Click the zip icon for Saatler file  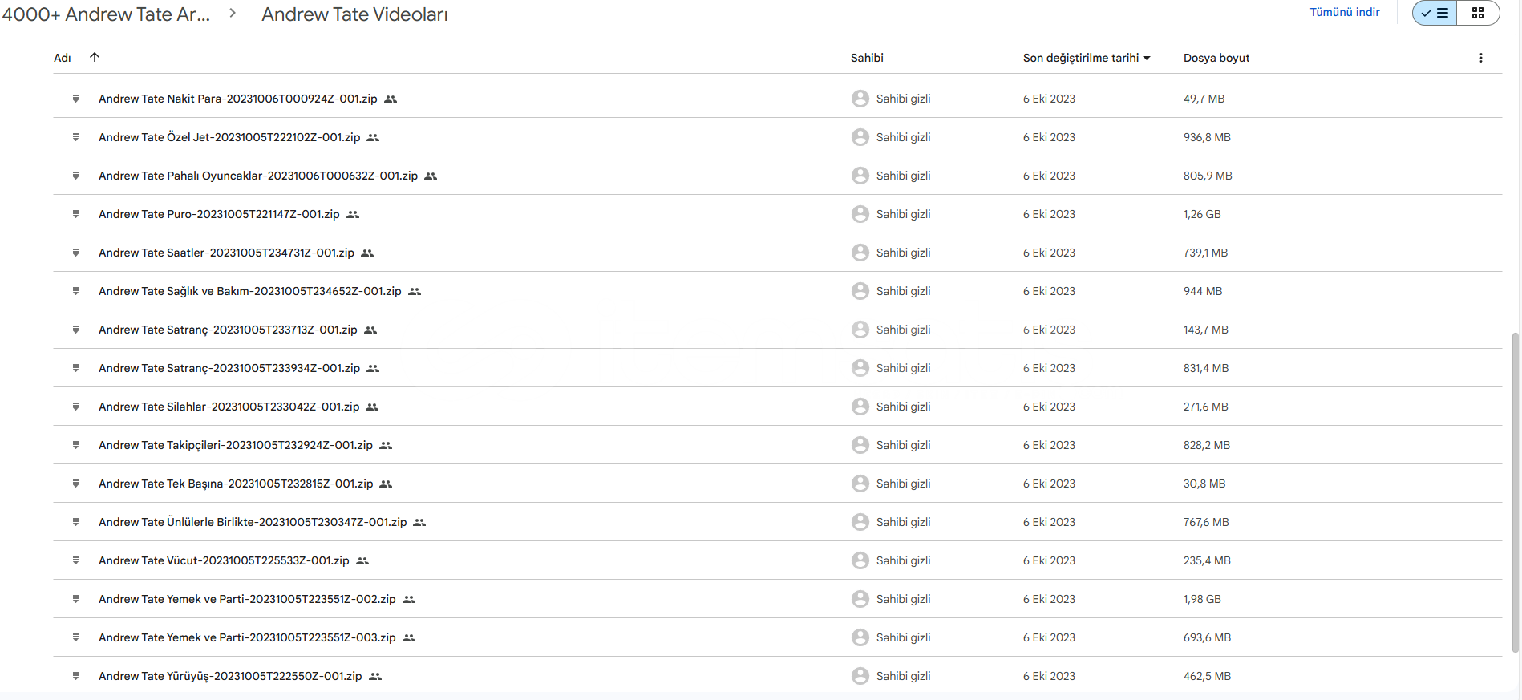75,253
